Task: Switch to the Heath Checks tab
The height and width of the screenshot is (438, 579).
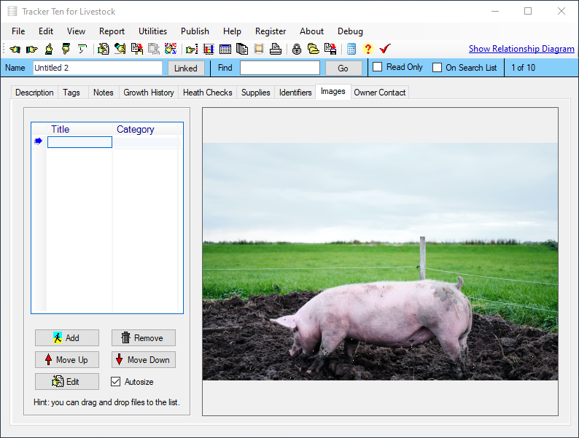Action: 208,93
